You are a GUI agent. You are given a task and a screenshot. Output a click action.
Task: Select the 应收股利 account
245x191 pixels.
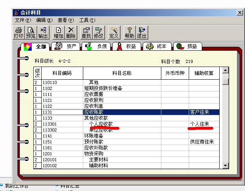pyautogui.click(x=122, y=100)
